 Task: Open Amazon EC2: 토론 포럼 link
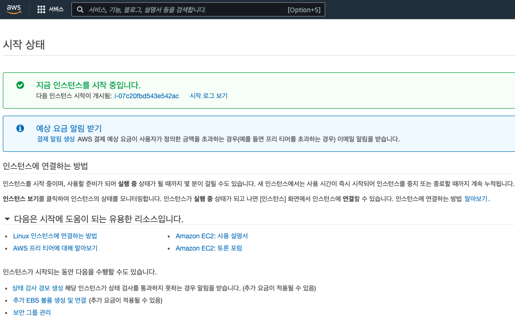coord(209,248)
